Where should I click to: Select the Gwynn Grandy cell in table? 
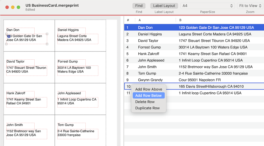[x=150, y=80]
